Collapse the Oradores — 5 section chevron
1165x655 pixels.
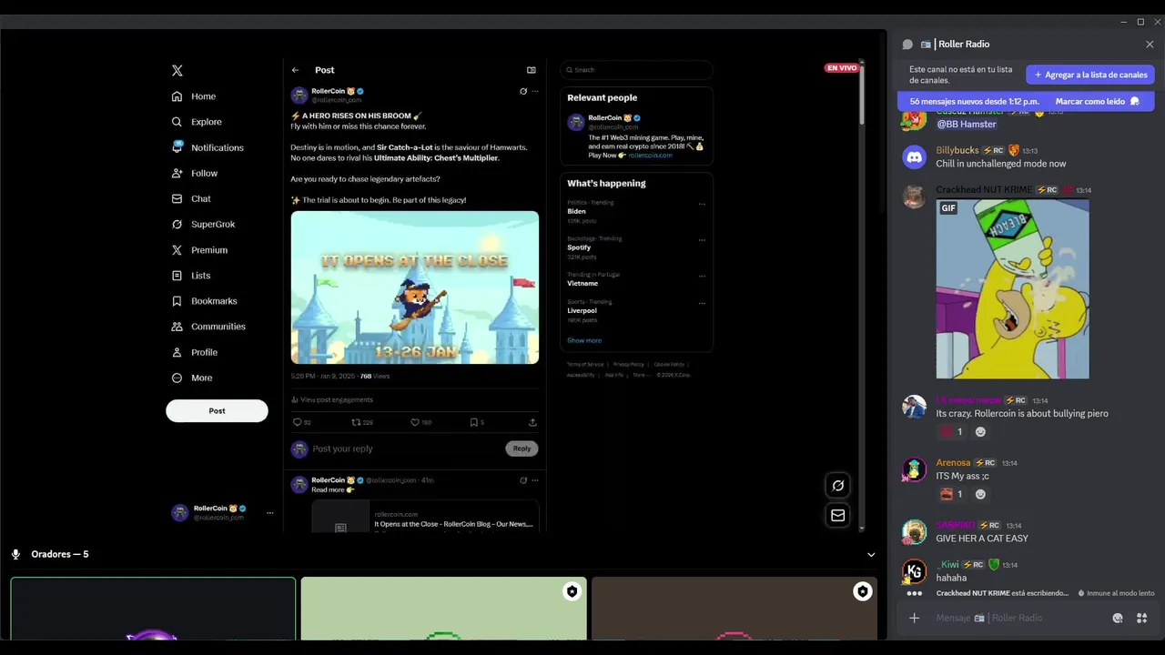click(871, 554)
